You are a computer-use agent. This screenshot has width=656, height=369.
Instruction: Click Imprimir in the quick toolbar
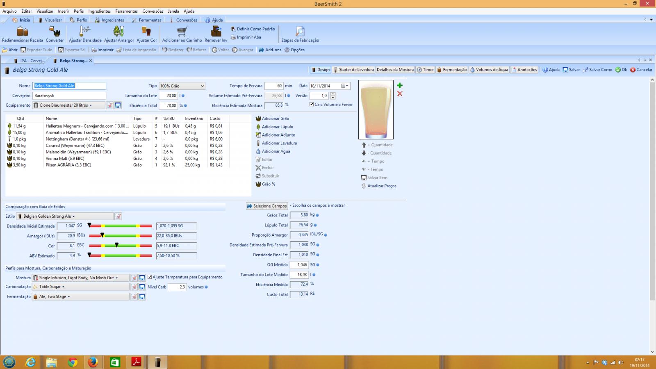(x=102, y=50)
